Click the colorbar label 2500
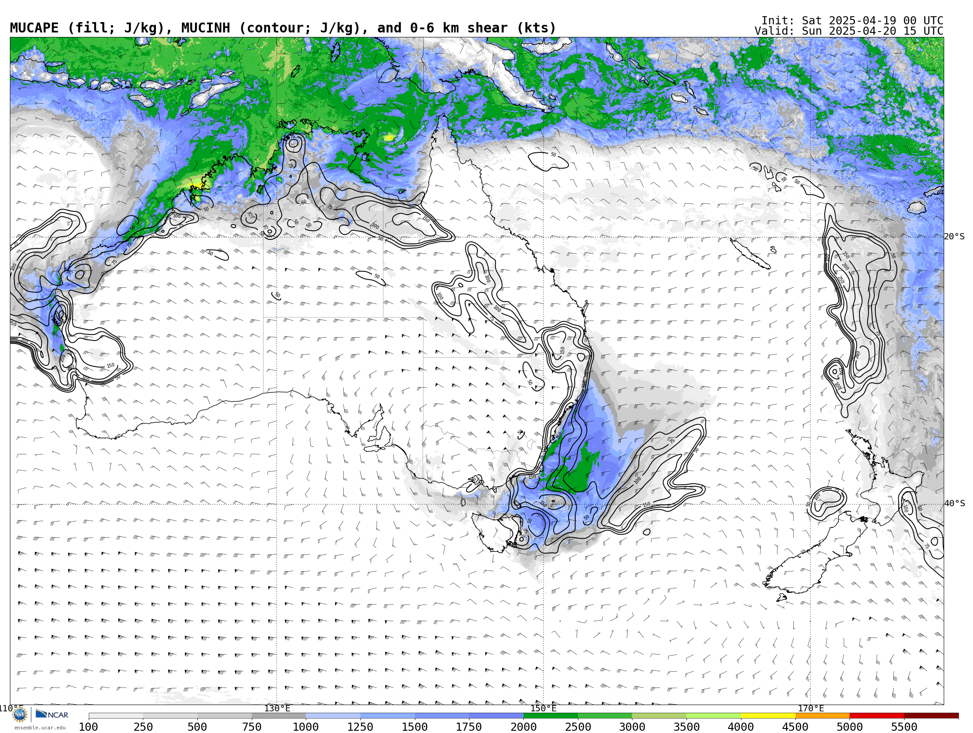The width and height of the screenshot is (973, 733). point(578,727)
